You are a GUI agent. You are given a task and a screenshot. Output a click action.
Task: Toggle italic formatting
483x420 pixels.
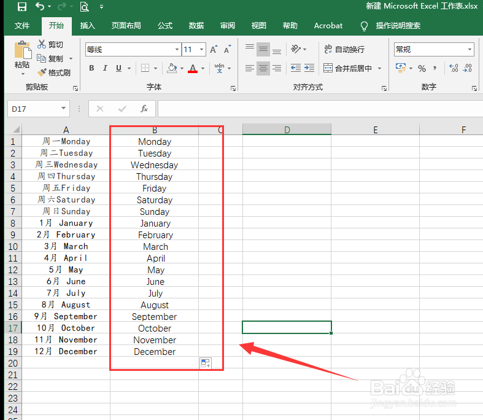coord(105,68)
